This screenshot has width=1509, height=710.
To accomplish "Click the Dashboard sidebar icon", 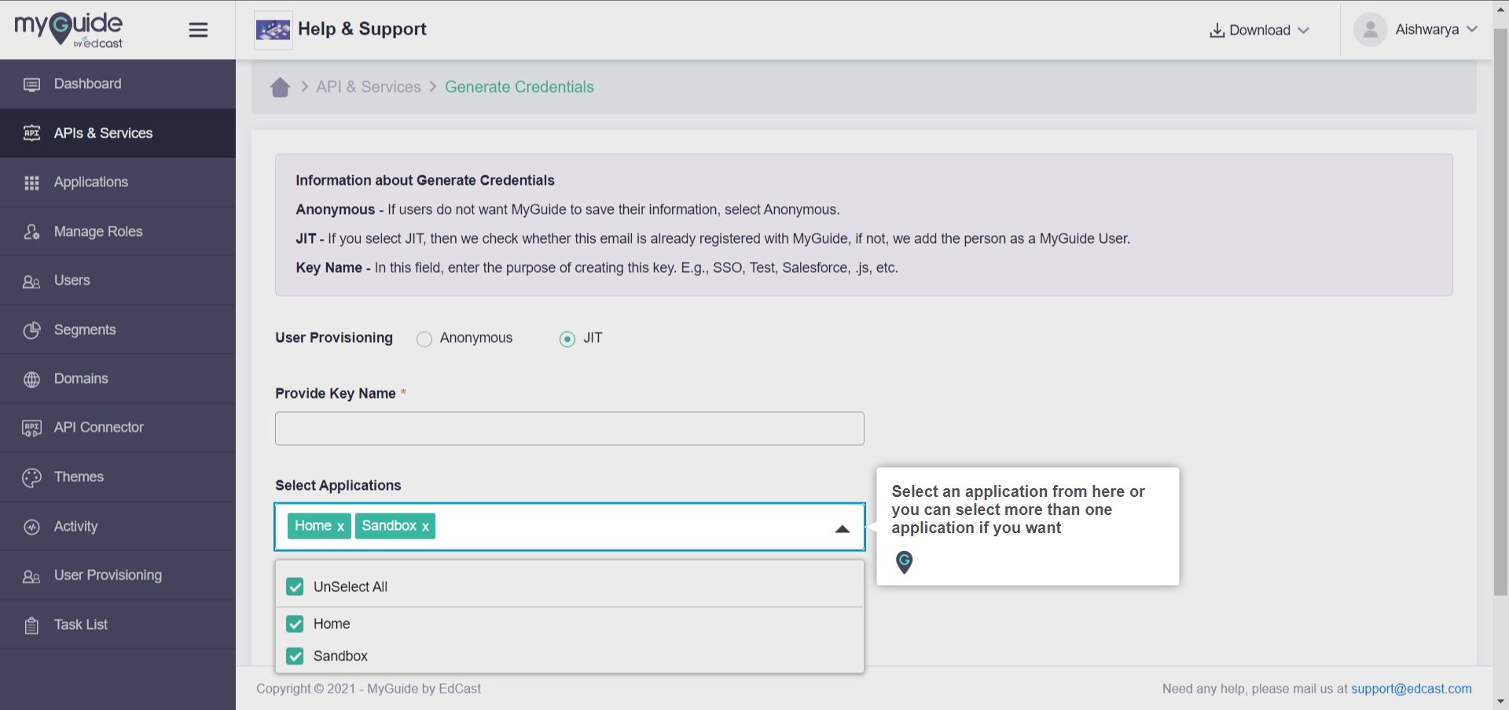I will coord(31,84).
